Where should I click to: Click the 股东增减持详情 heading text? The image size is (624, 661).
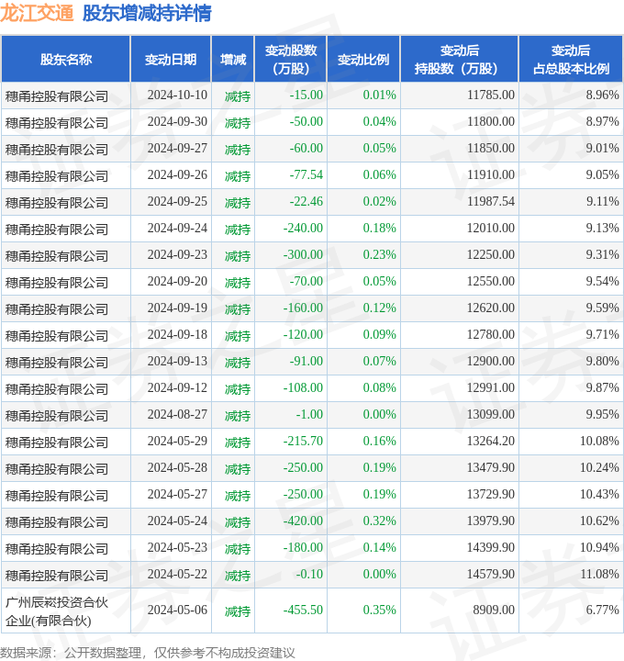pos(146,13)
